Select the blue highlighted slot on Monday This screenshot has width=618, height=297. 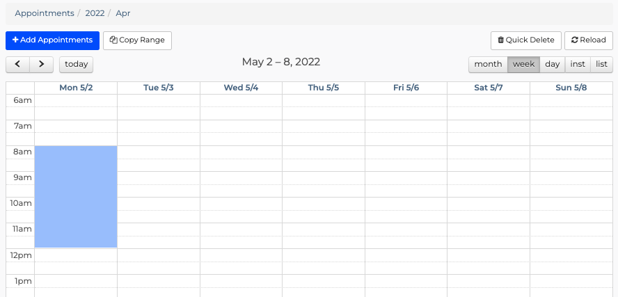point(76,197)
